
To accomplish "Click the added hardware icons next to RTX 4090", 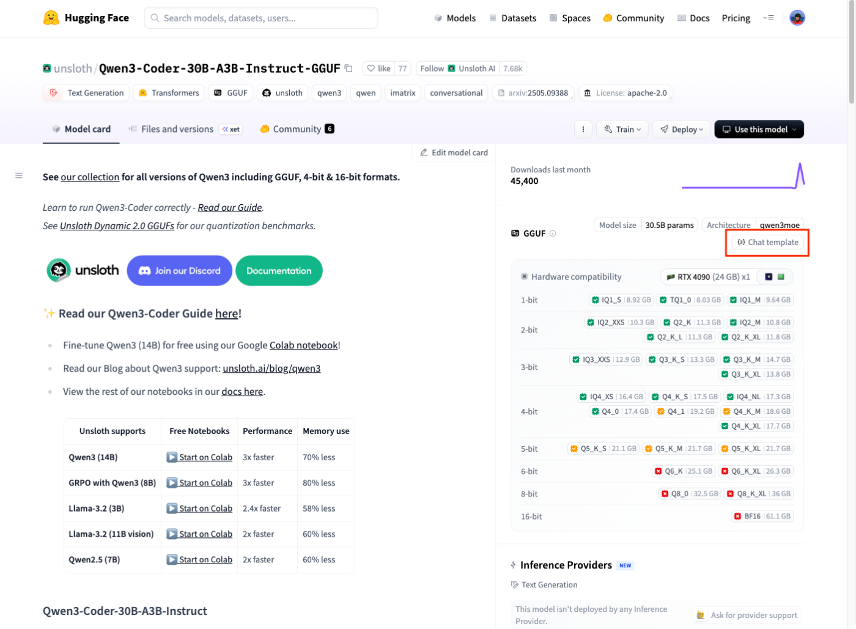I will pyautogui.click(x=775, y=277).
